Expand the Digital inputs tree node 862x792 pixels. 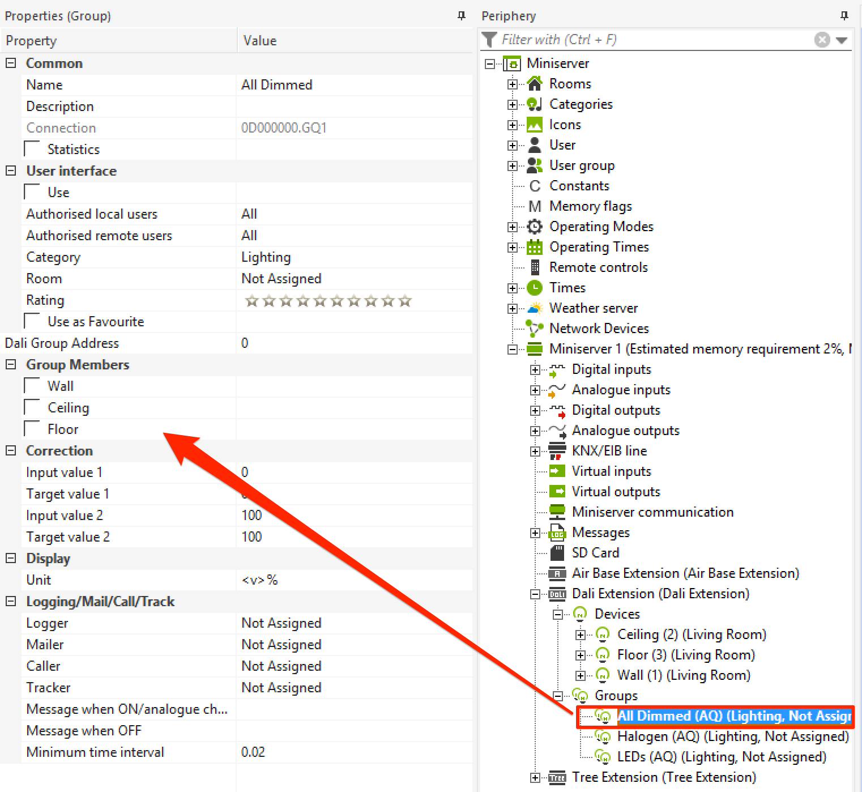[x=535, y=370]
